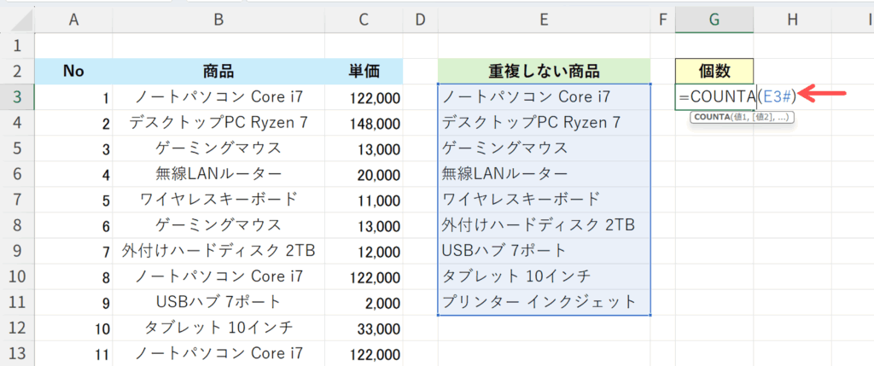This screenshot has width=874, height=366.
Task: Select column E header
Action: pyautogui.click(x=543, y=17)
